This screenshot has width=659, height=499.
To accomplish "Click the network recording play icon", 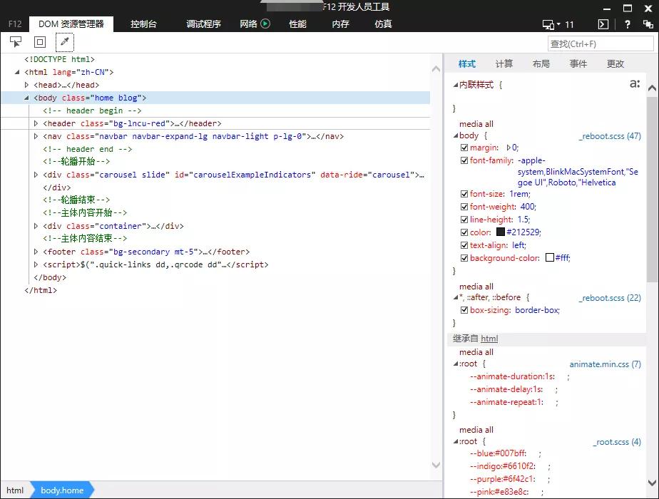I will tap(265, 24).
